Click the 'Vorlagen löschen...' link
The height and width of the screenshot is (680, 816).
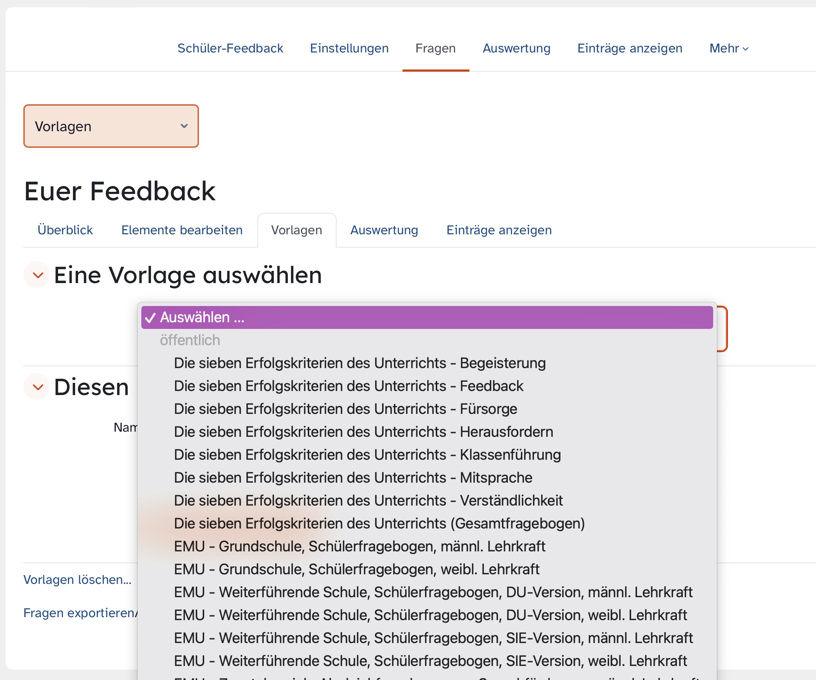click(x=77, y=579)
